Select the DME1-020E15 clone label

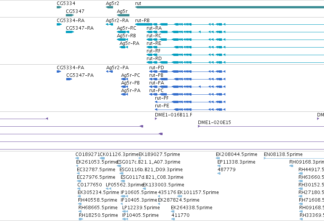coord(214,122)
